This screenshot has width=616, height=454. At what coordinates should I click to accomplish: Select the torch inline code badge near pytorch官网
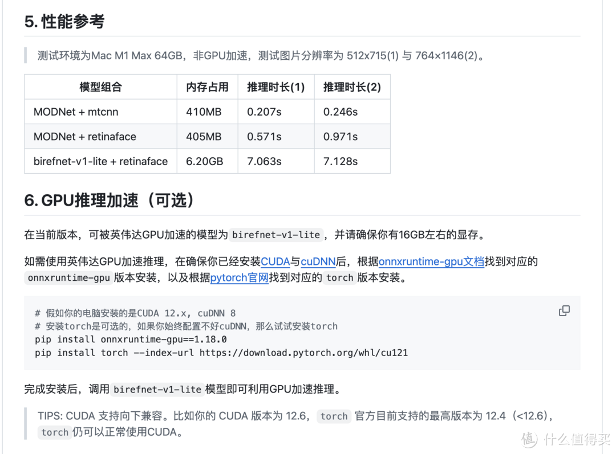pos(339,278)
